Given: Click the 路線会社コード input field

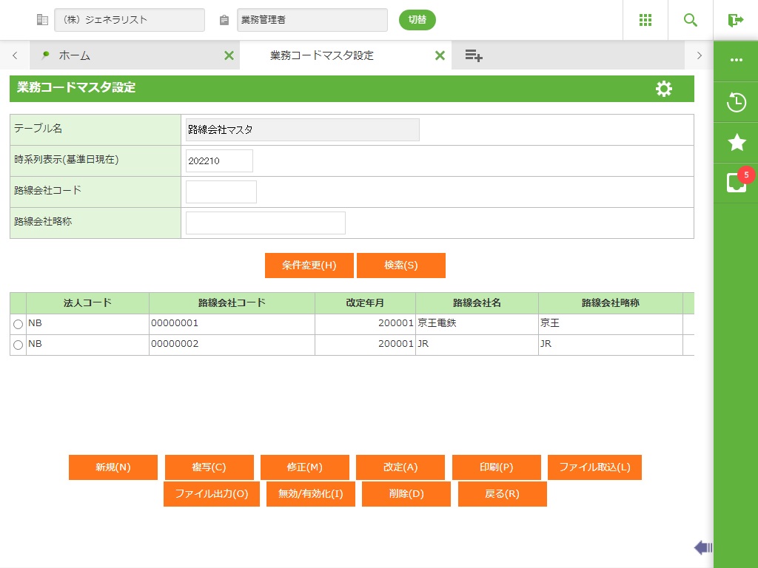Looking at the screenshot, I should click(x=221, y=192).
